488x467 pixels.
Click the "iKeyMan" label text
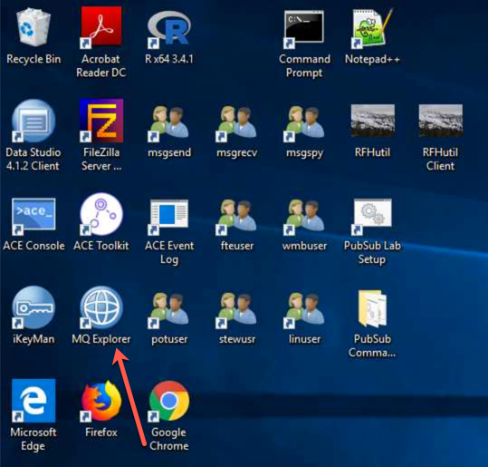click(33, 339)
